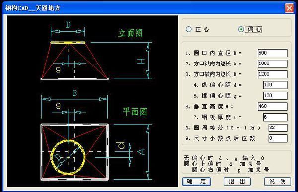This screenshot has width=298, height=192.
Task: Click the 钢板厚度 t input field
Action: [x=275, y=117]
